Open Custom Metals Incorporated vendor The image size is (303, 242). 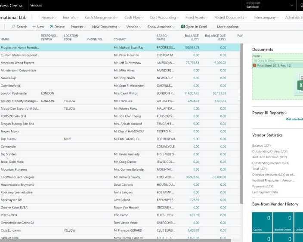pos(20,55)
